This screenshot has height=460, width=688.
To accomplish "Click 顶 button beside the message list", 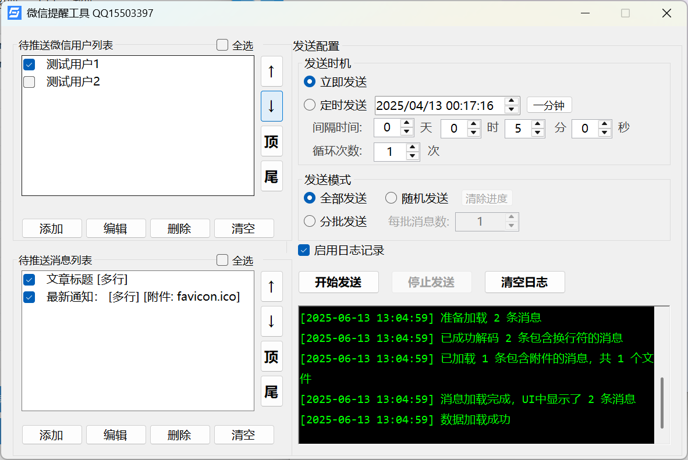I will [x=271, y=356].
